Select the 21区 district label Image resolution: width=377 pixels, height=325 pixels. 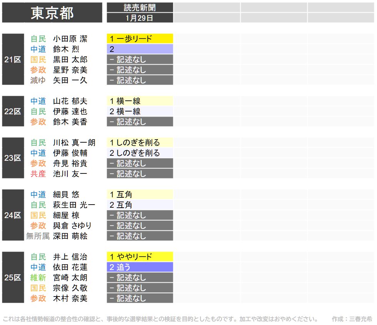13,60
